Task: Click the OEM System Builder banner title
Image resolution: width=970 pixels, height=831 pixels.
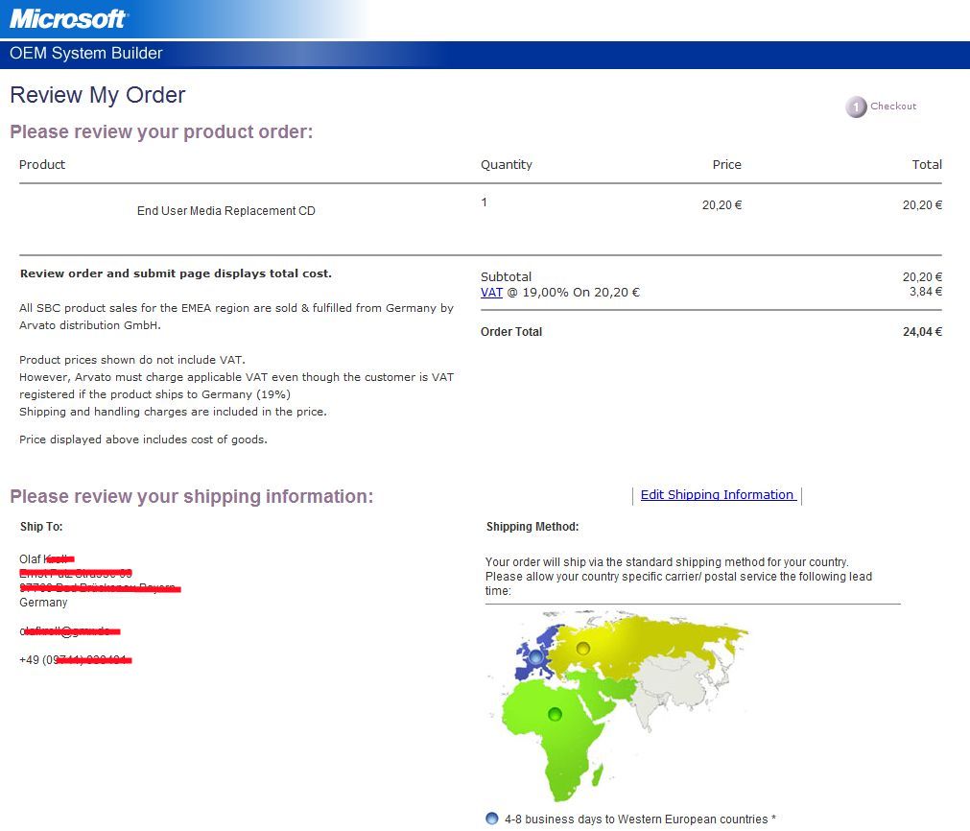Action: coord(86,54)
